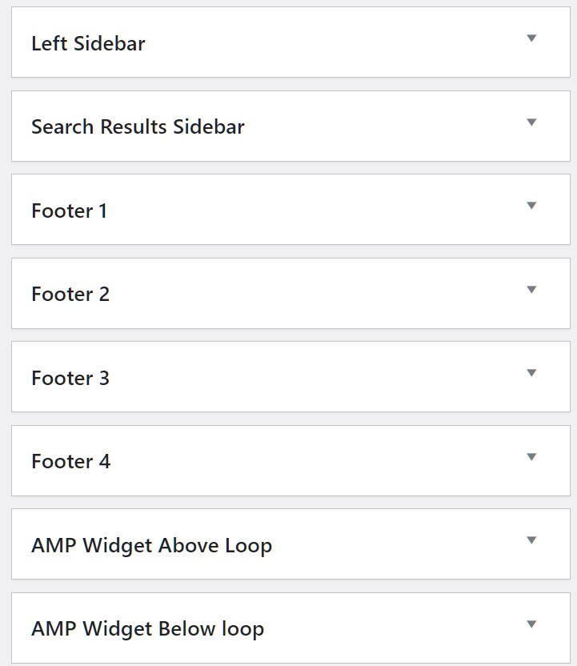The height and width of the screenshot is (666, 577).
Task: Click the "Left Sidebar" title text
Action: [x=88, y=43]
